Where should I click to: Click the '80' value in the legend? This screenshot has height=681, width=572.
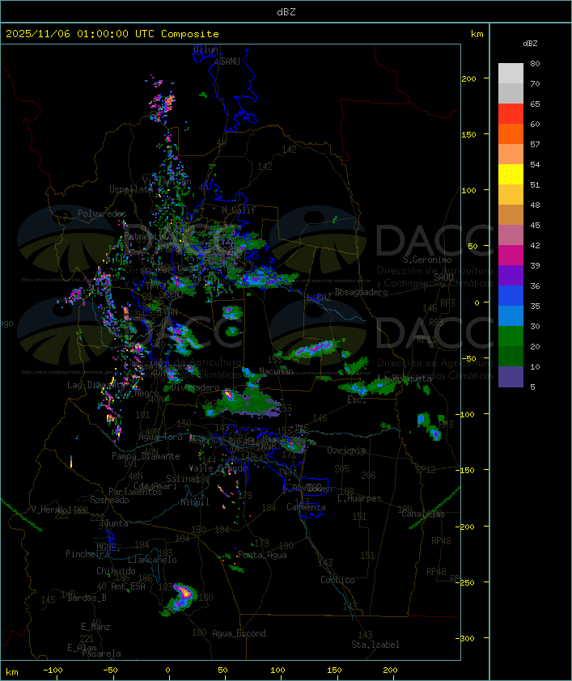pyautogui.click(x=535, y=63)
